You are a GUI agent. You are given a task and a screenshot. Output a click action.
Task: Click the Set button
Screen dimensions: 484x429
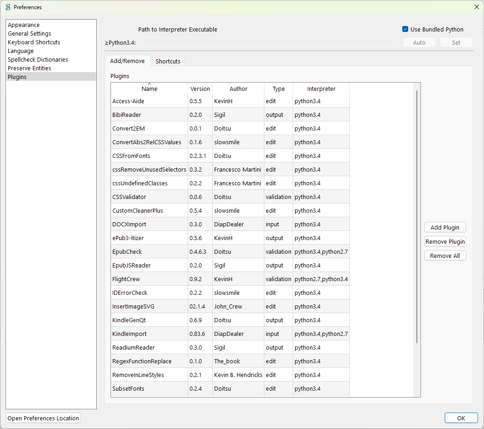pos(456,42)
